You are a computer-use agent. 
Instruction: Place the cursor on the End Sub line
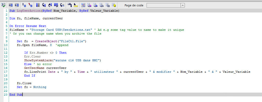click(x=16, y=95)
